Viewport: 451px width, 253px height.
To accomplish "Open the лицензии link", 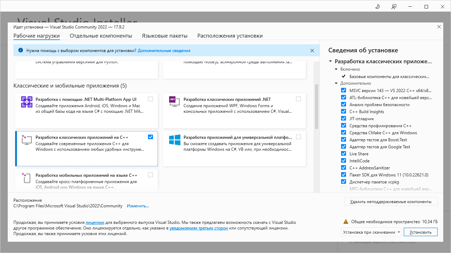I will pyautogui.click(x=95, y=222).
